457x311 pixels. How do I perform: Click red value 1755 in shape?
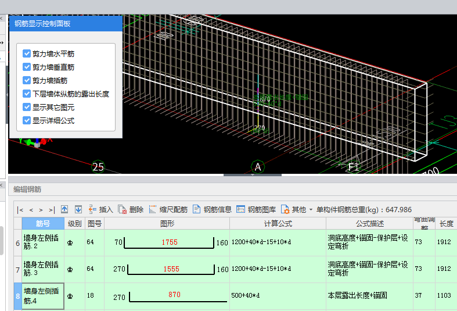170,242
